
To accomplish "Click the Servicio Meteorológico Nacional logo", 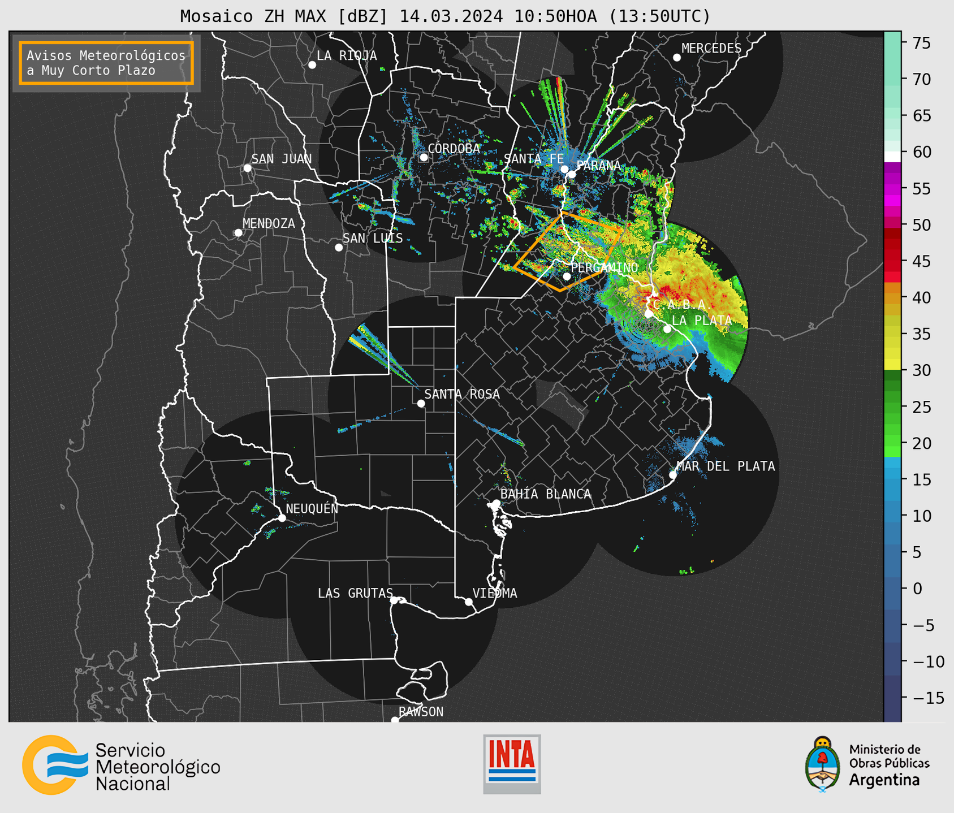I will (55, 765).
